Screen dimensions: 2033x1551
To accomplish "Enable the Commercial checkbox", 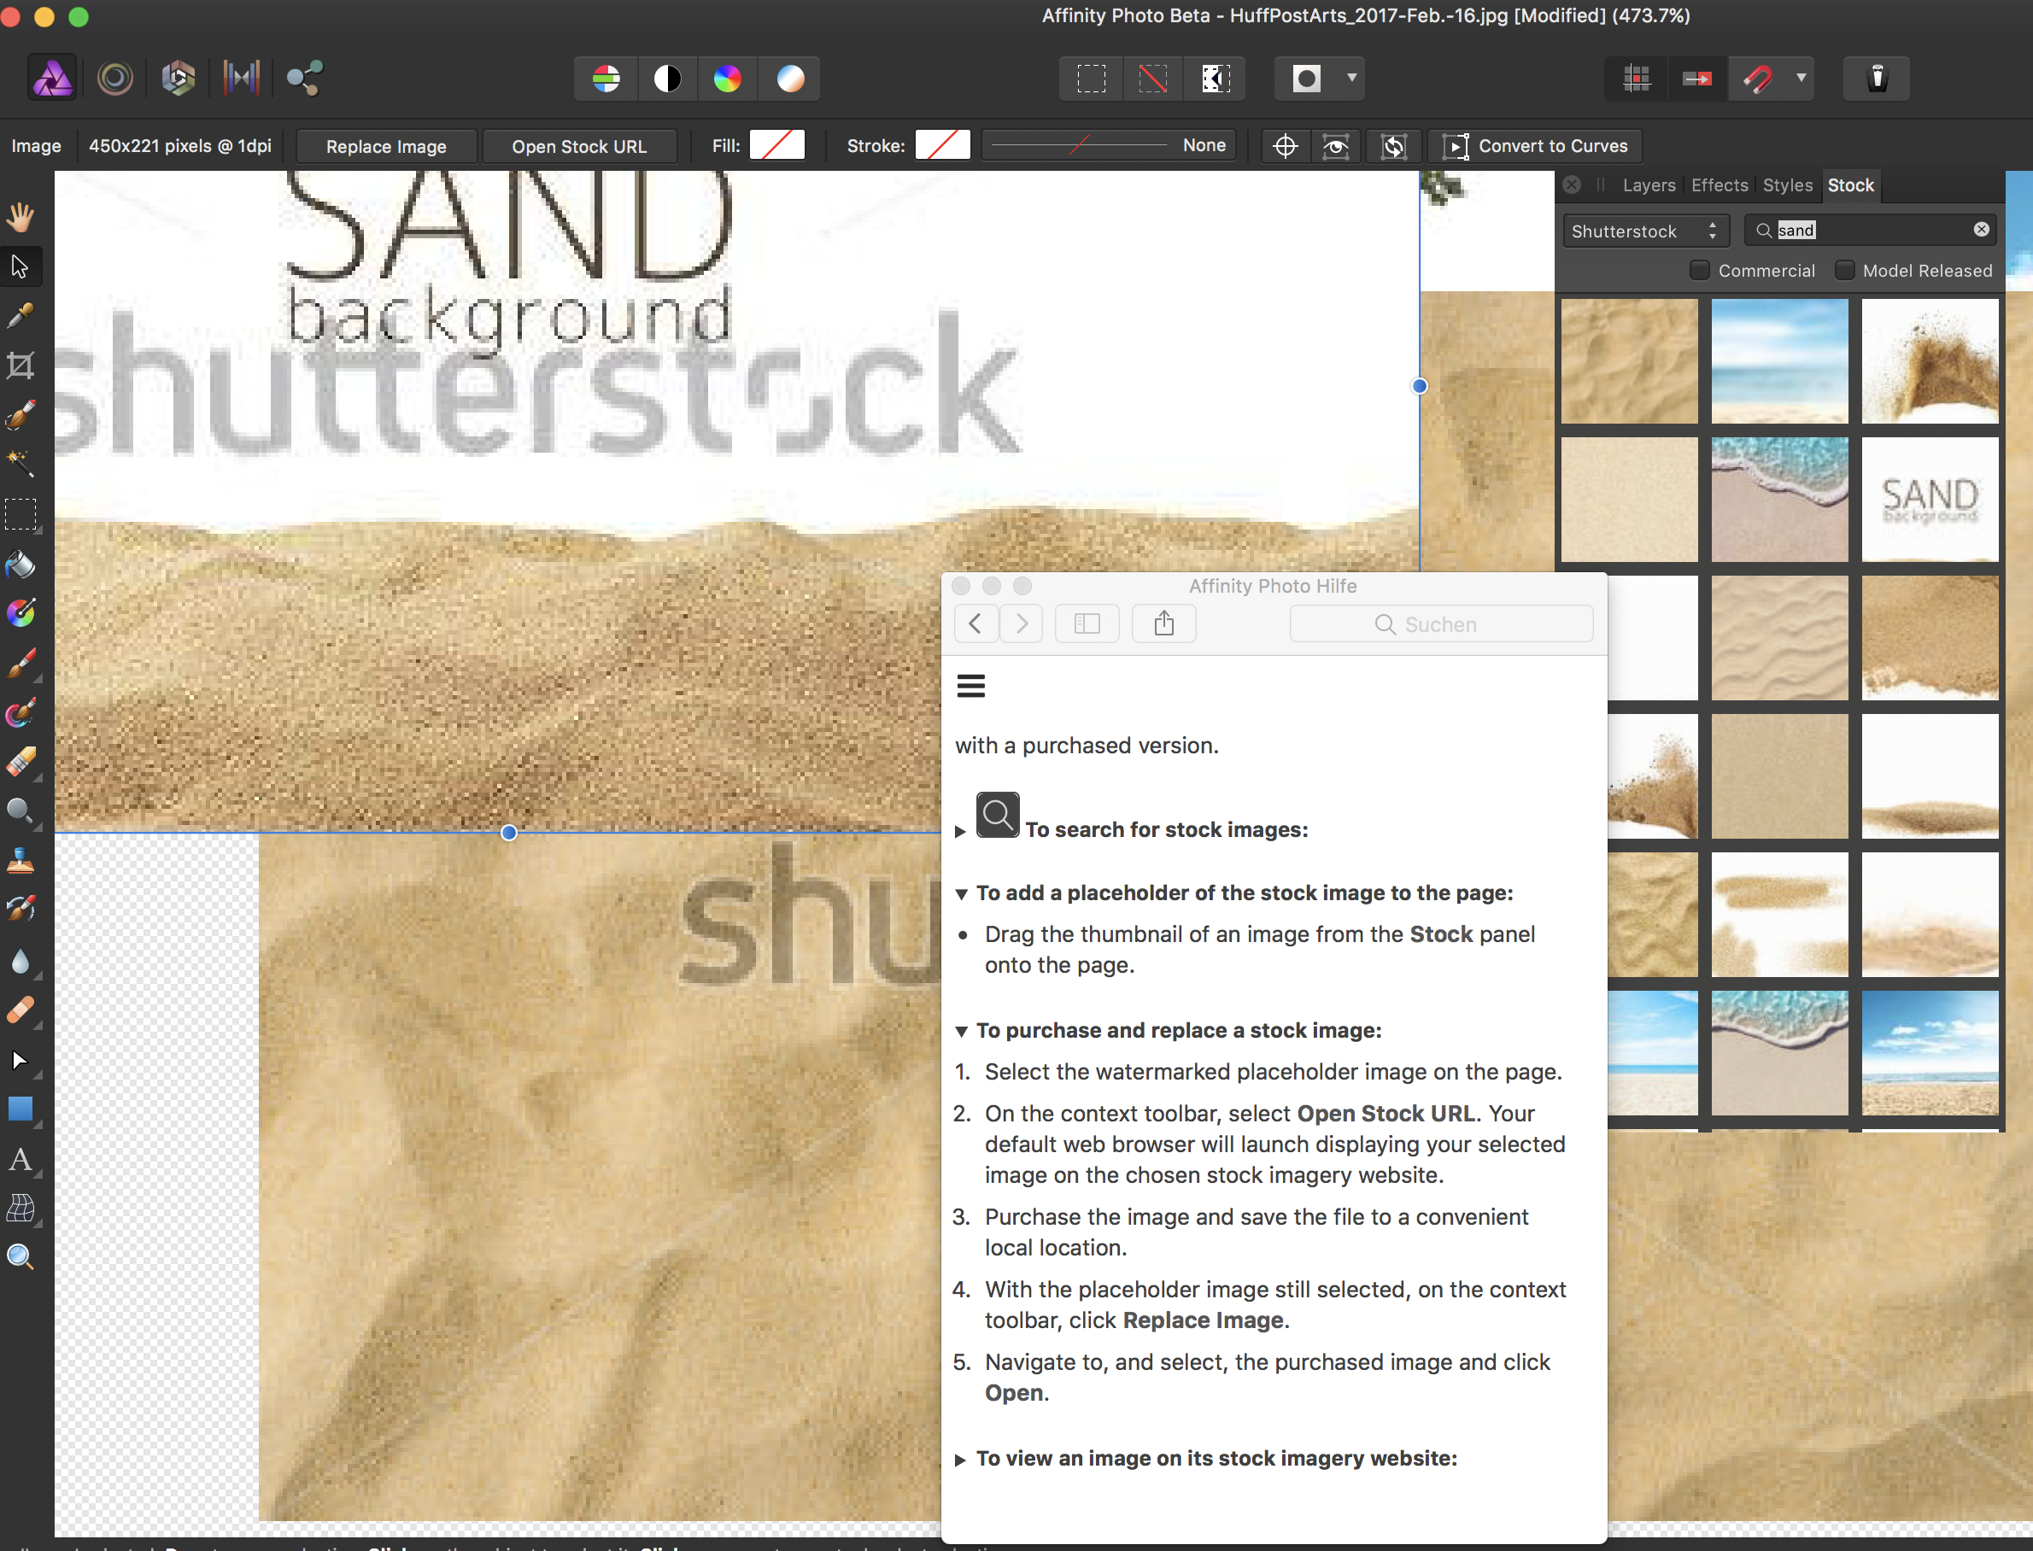I will coord(1699,271).
